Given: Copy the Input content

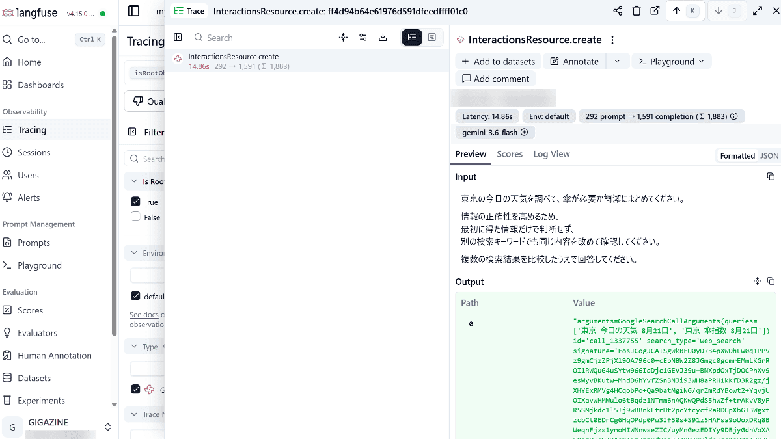Looking at the screenshot, I should click(771, 176).
